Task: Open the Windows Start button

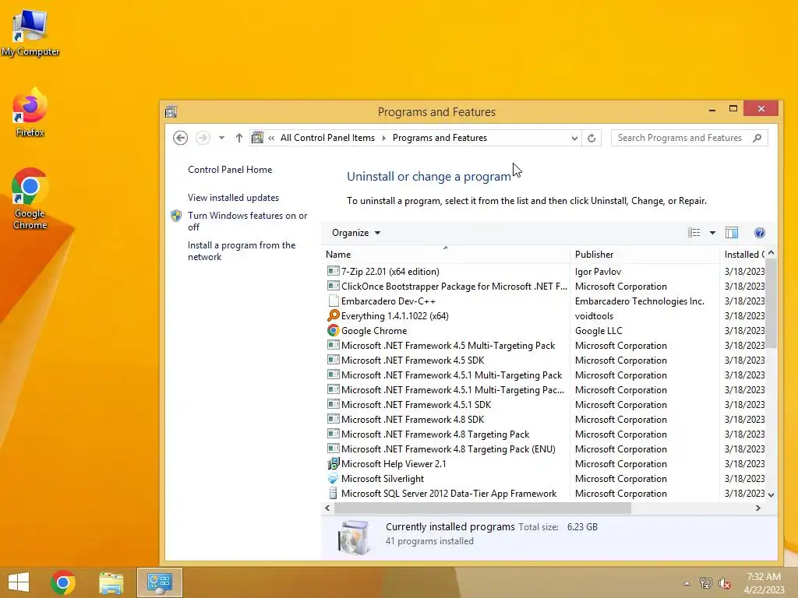Action: 19,582
